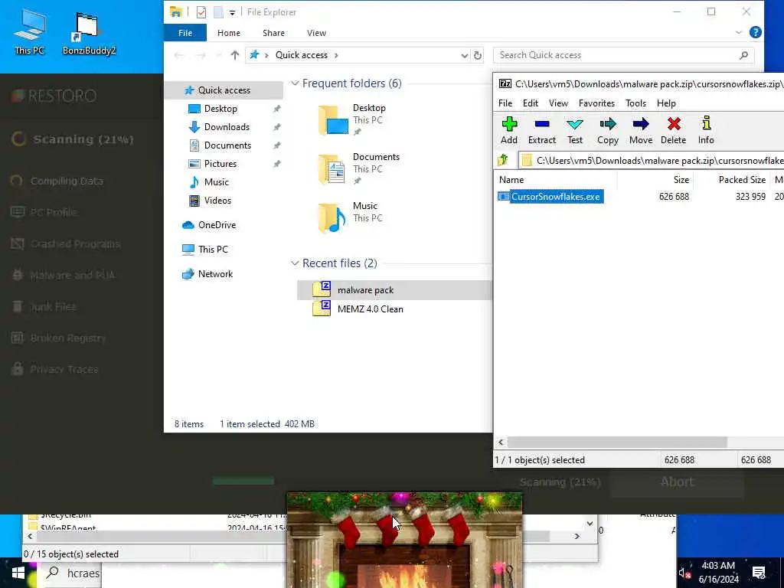Expand the File Explorer ribbon chevron
The height and width of the screenshot is (588, 784).
tap(739, 33)
